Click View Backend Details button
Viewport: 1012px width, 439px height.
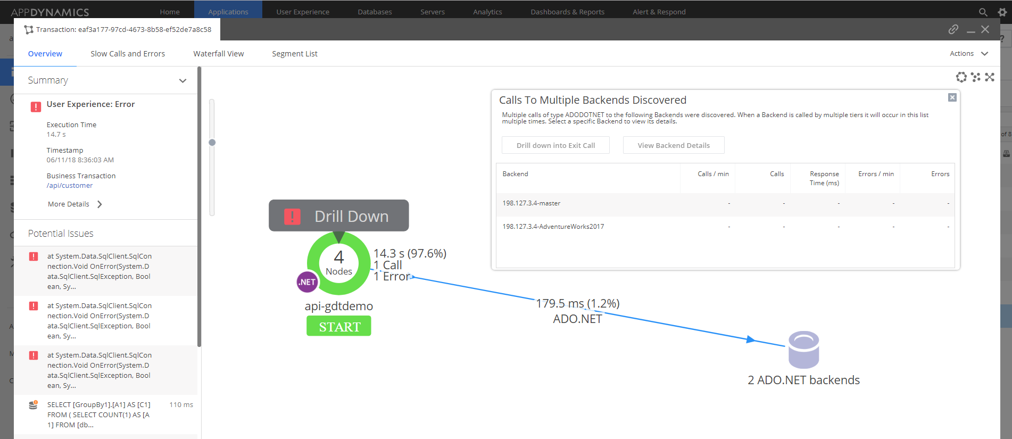point(674,145)
